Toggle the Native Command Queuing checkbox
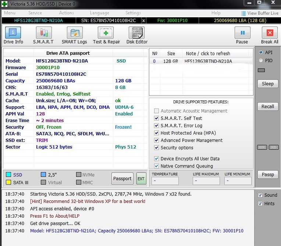This screenshot has width=281, height=246. [x=156, y=166]
